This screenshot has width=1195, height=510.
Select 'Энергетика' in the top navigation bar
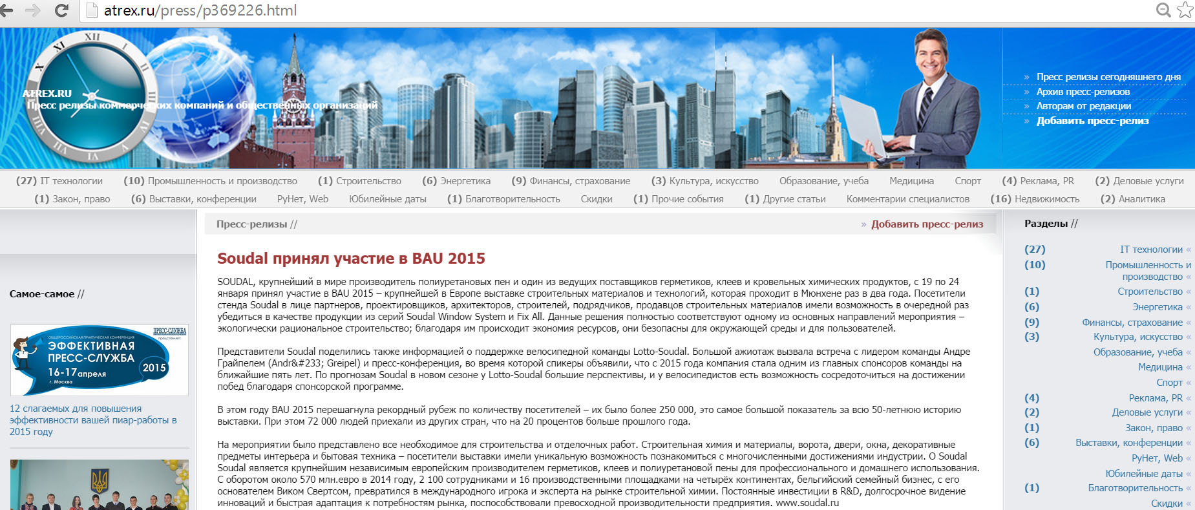pos(465,181)
